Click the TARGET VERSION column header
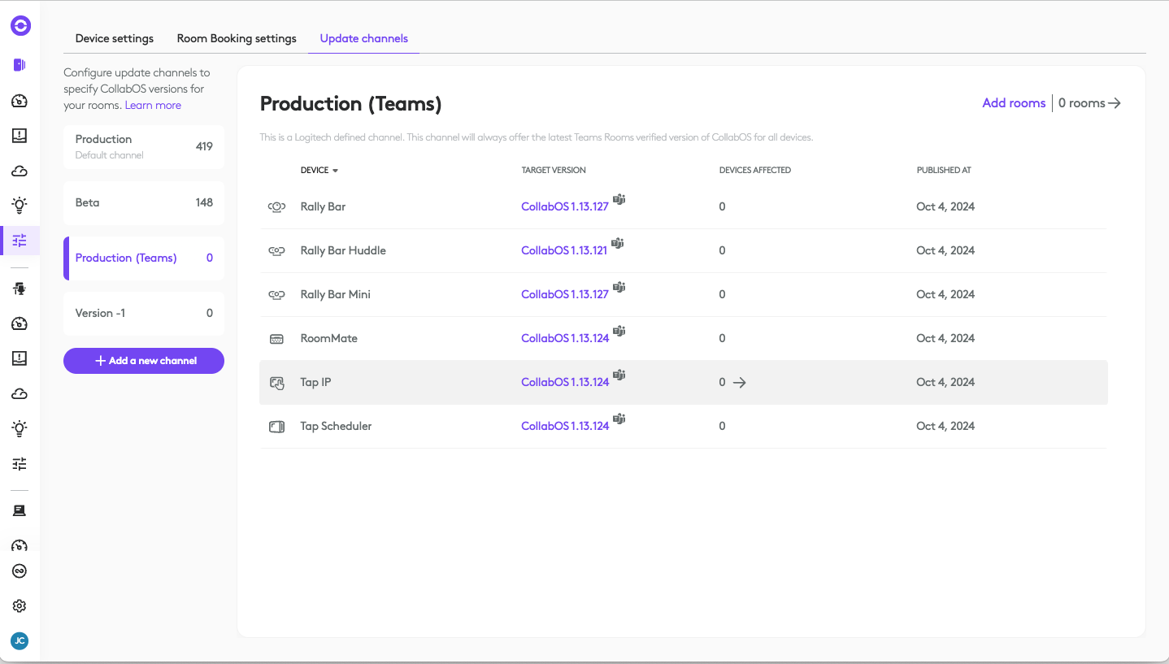The height and width of the screenshot is (664, 1169). (554, 171)
